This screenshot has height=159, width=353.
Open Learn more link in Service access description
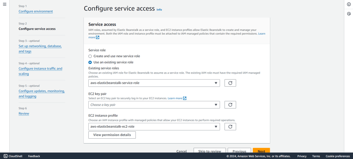262,33
